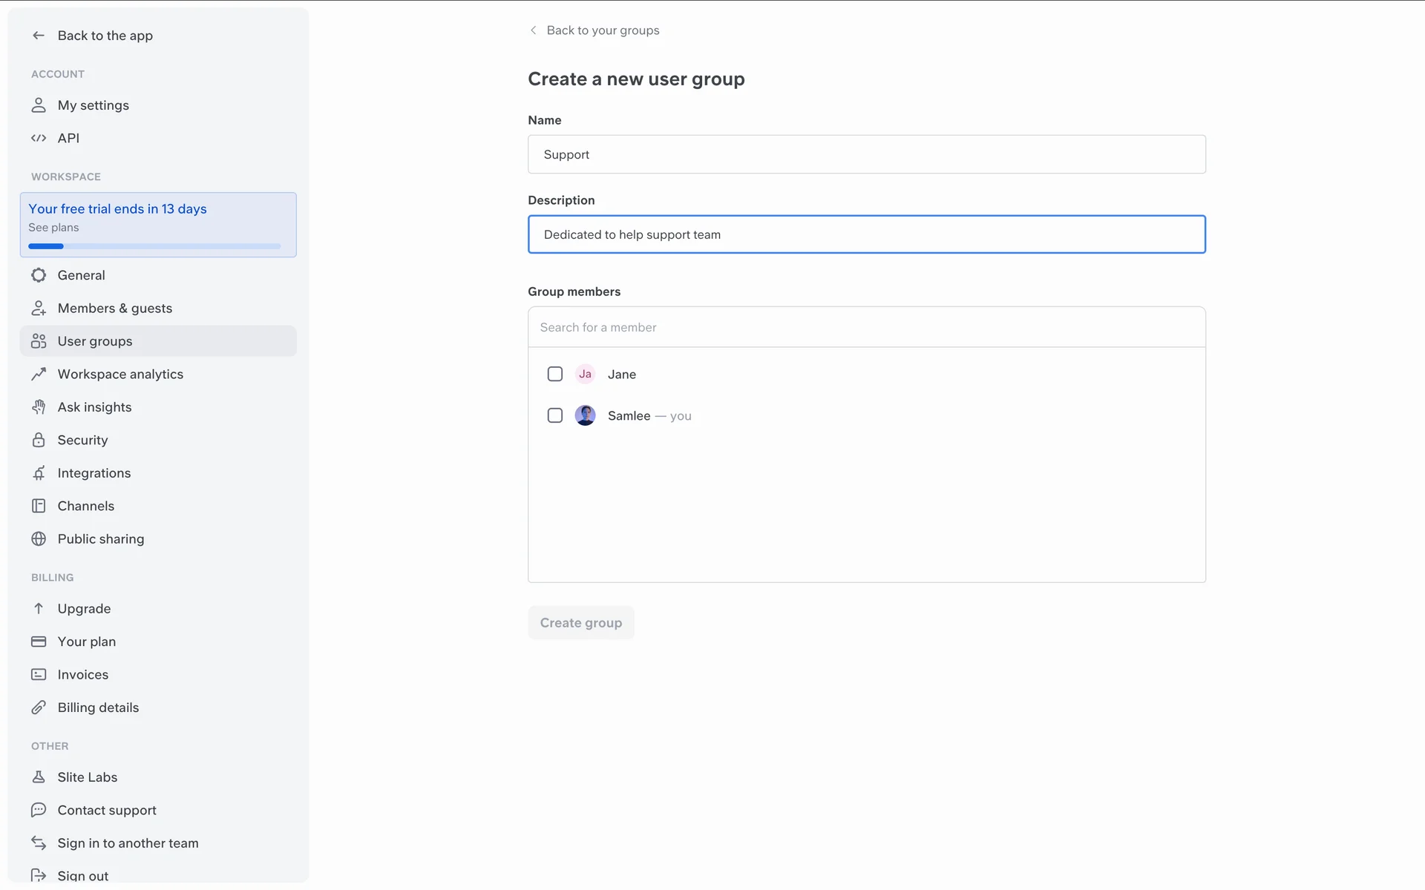1425x890 pixels.
Task: Open the Channels settings page
Action: tap(86, 506)
